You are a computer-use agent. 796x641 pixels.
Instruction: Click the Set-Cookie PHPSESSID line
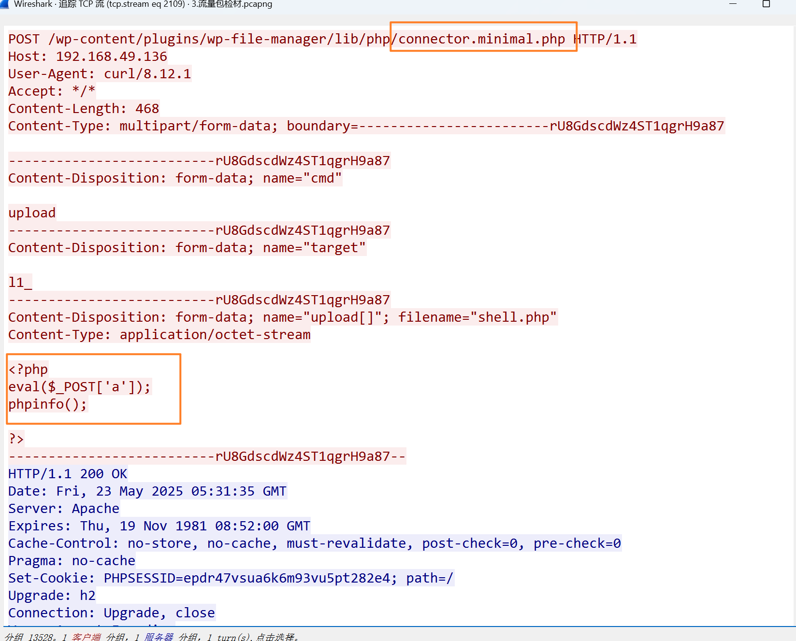231,578
